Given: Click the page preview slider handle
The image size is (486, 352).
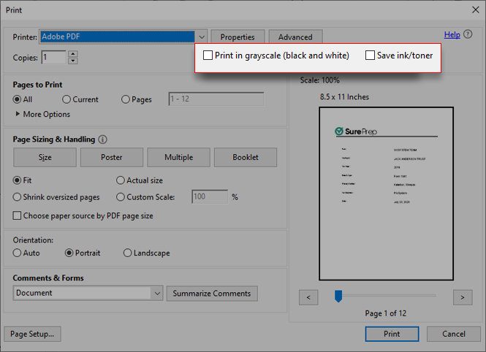Looking at the screenshot, I should (338, 296).
